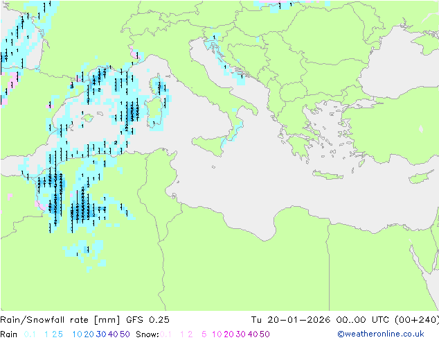Click the island of Sicily on map
439x340 pixels.
210,145
